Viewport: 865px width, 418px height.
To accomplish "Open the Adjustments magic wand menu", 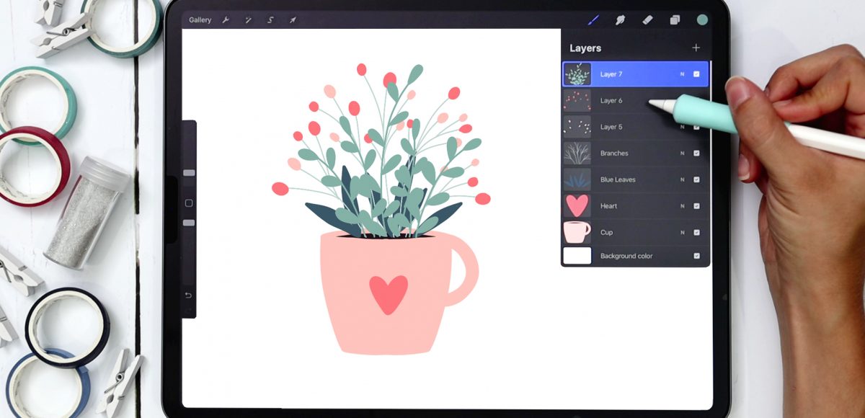I will pos(248,20).
